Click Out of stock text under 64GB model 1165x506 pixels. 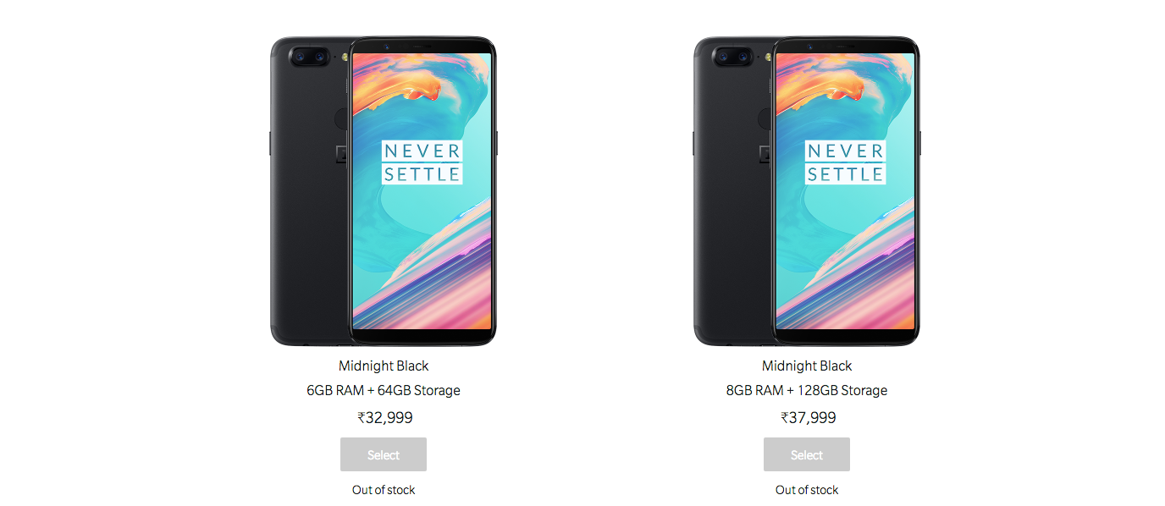pos(384,490)
